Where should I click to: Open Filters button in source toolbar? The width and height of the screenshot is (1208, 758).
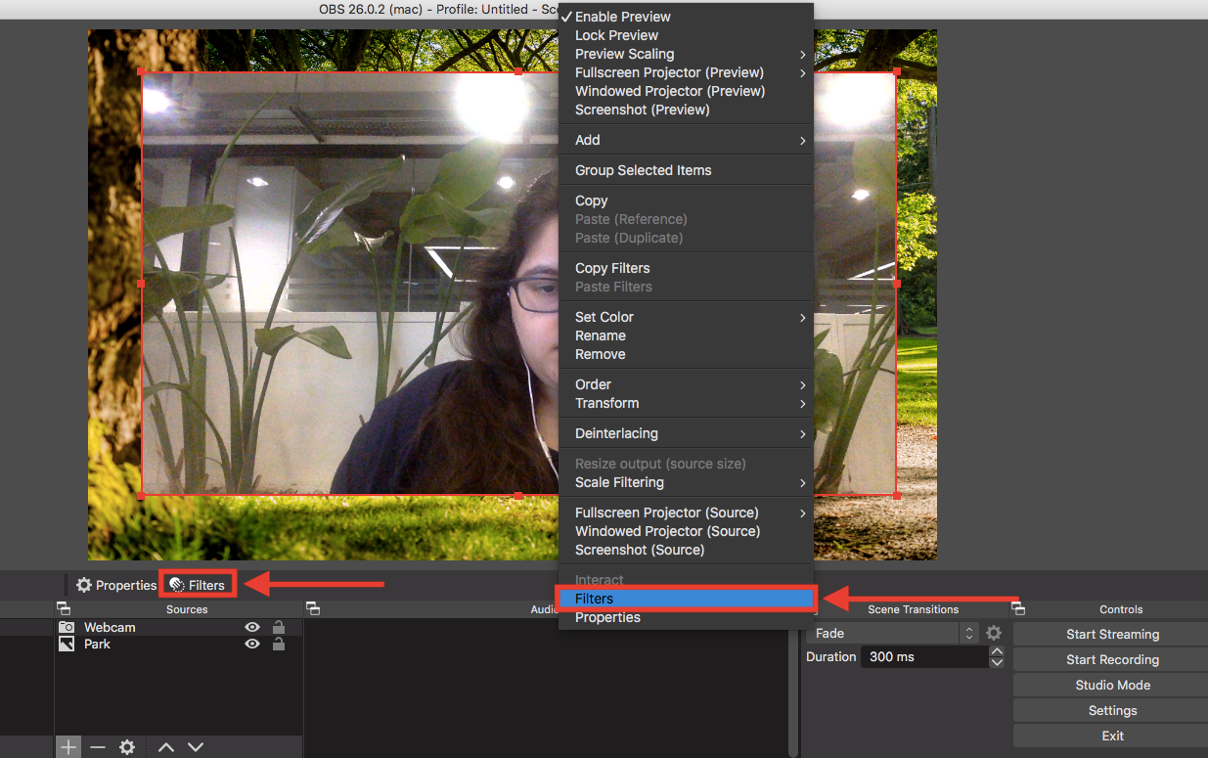198,585
